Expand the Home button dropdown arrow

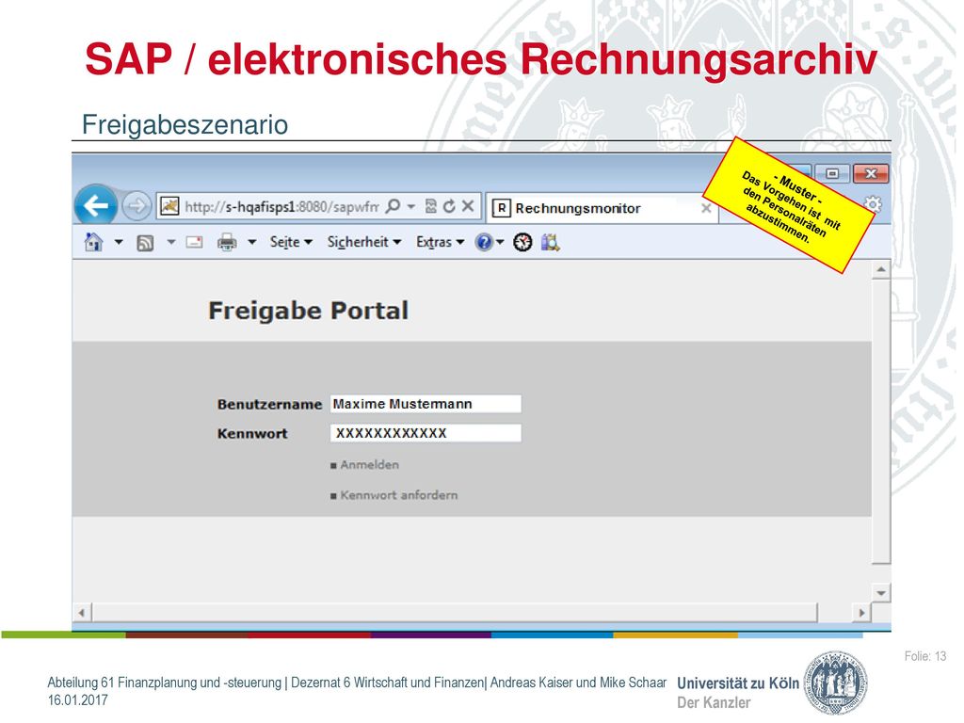(119, 242)
